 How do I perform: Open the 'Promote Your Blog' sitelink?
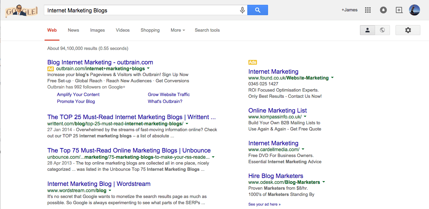point(76,101)
